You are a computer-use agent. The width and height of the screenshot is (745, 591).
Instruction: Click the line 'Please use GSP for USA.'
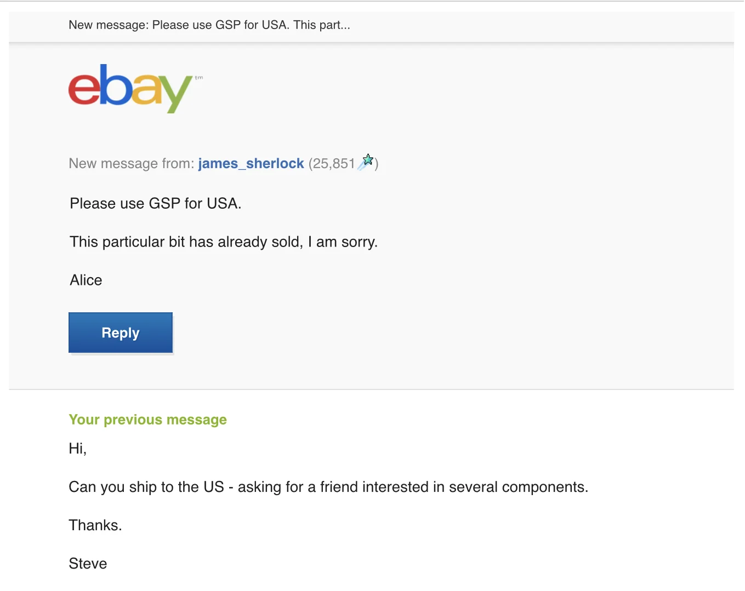coord(155,203)
